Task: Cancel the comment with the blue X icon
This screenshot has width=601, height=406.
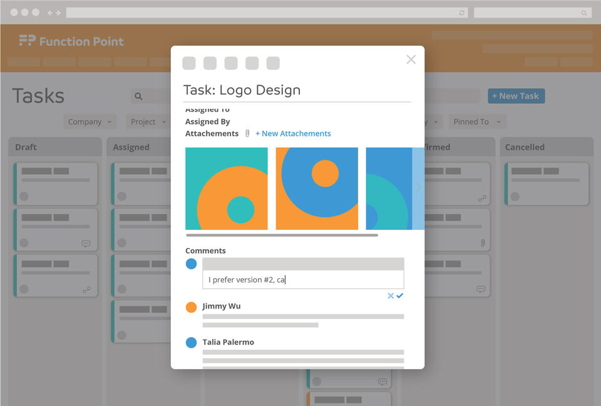Action: [391, 296]
